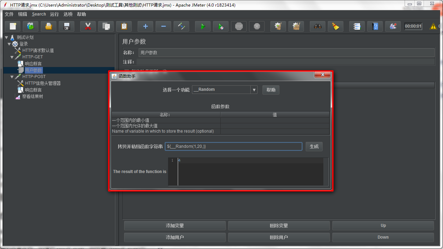
Task: Click value cell for 一个范围内允许的最大值
Action: 275,126
